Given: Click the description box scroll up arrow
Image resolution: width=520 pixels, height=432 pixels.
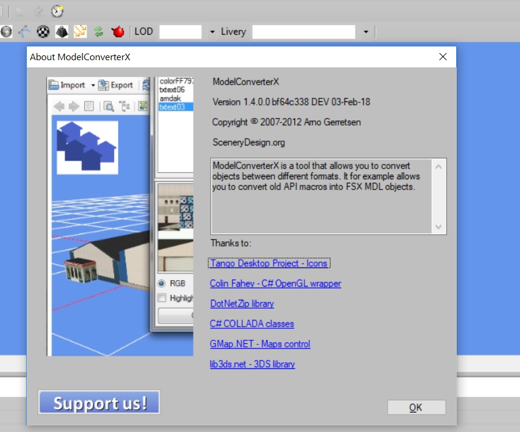Looking at the screenshot, I should click(438, 166).
